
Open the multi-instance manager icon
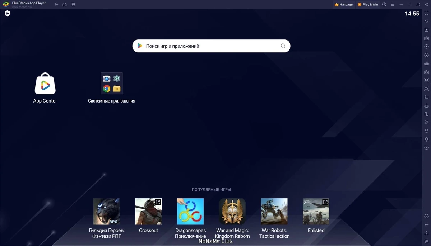click(427, 63)
